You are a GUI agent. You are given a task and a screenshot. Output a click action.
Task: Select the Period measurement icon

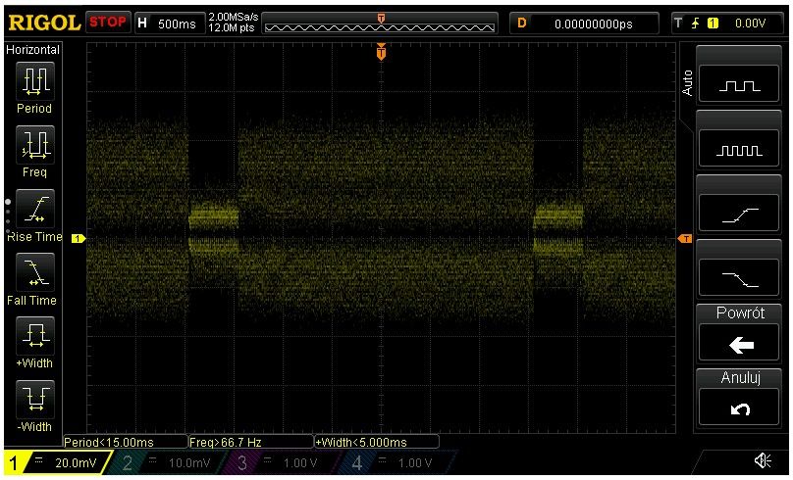coord(35,80)
